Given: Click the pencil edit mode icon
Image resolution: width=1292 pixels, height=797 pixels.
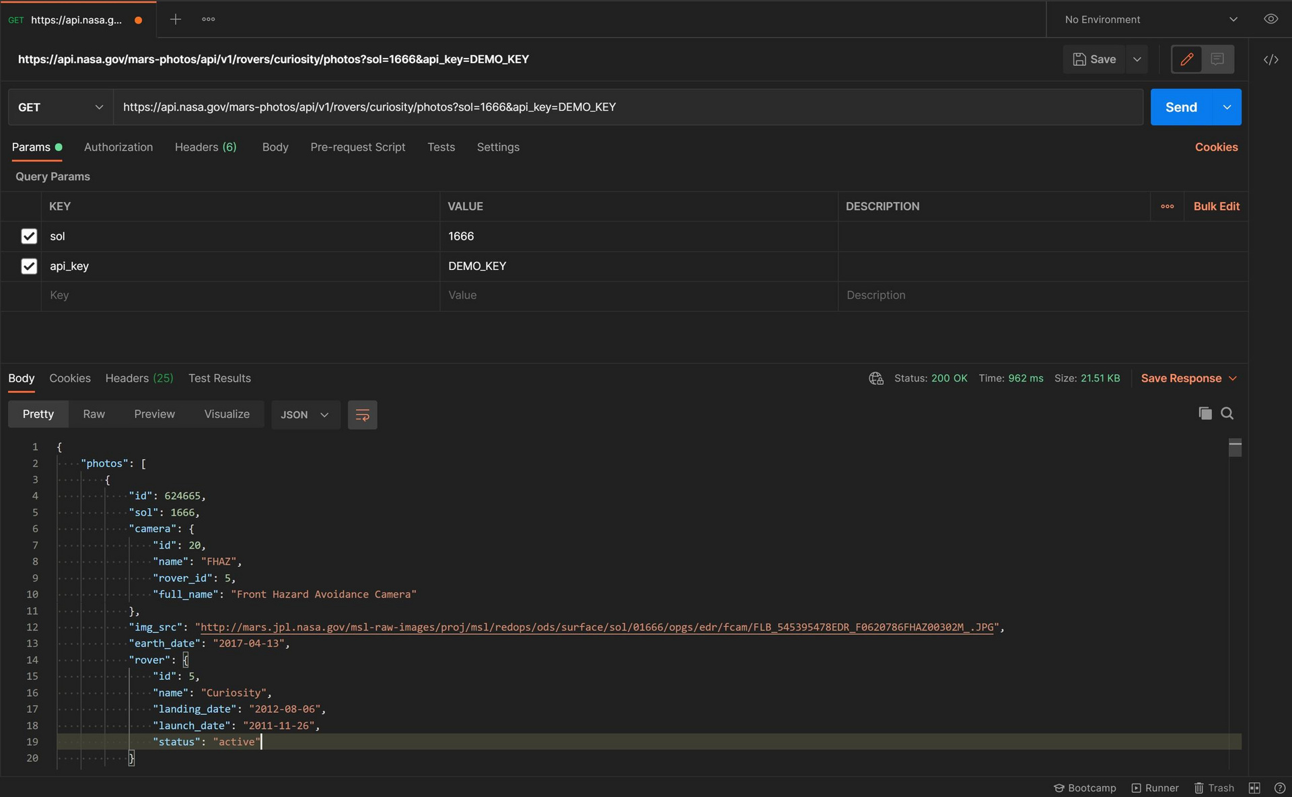Looking at the screenshot, I should tap(1187, 59).
